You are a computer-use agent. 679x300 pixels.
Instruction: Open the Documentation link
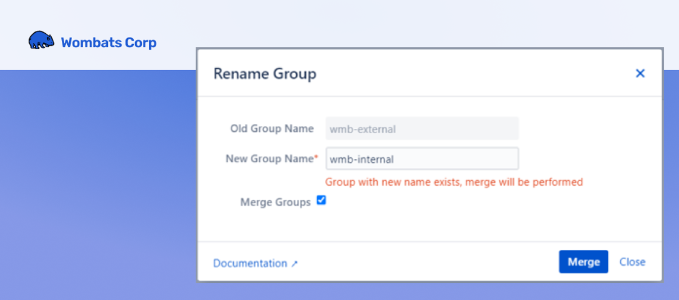tap(250, 263)
